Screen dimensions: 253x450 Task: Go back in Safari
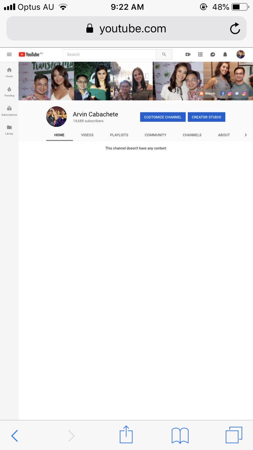(15, 436)
